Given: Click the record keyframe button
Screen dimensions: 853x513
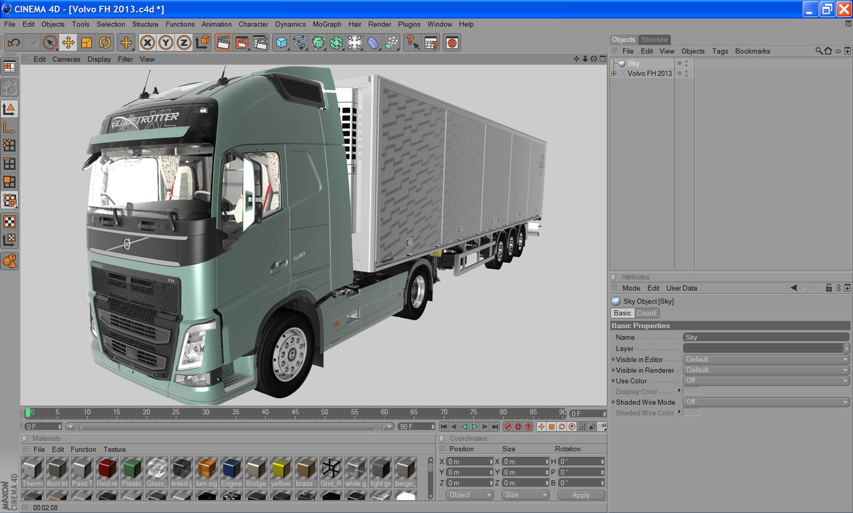Looking at the screenshot, I should [508, 427].
